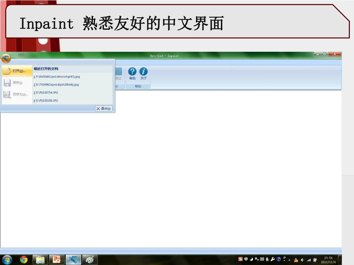Click the 另存为(A) save-as entry
The image size is (354, 265).
coord(17,95)
